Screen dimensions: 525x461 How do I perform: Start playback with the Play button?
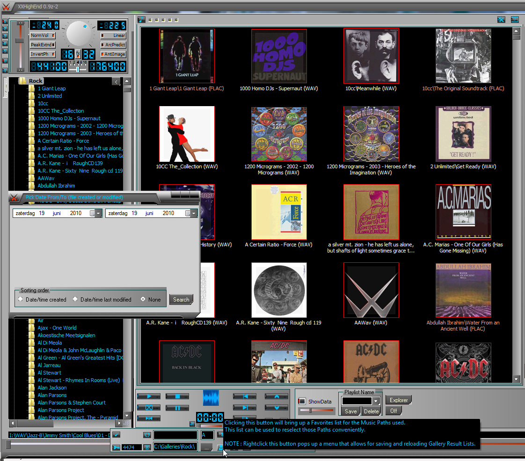[x=149, y=396]
